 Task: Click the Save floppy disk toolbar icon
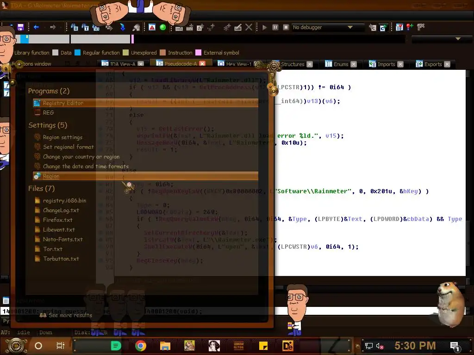tap(20, 27)
